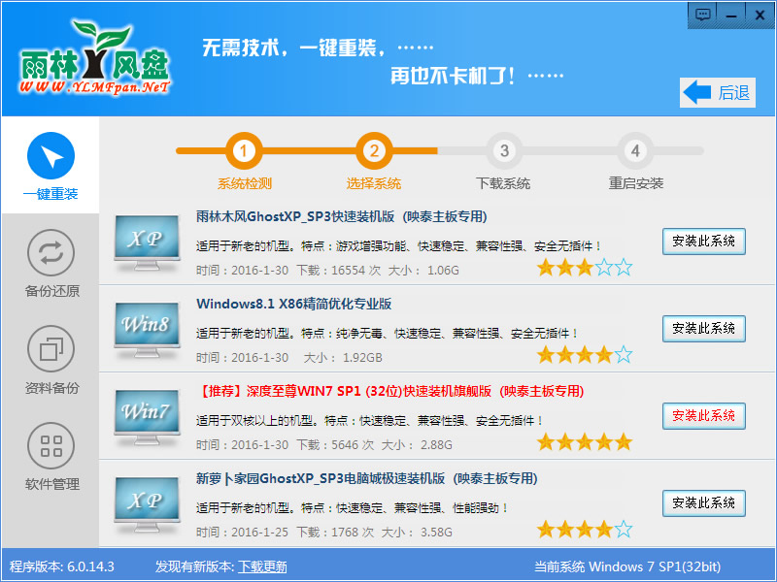Click the five-star rating of 深度至尊WIN7

tap(585, 442)
